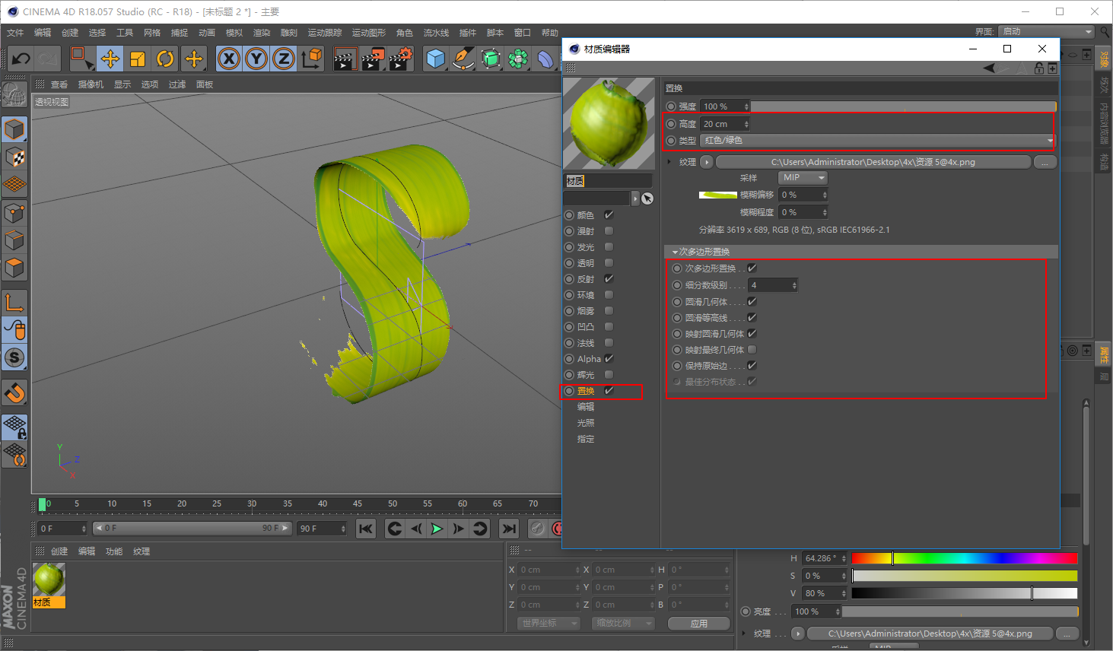Click the browse "..." button next to texture path
The height and width of the screenshot is (651, 1113).
click(1045, 162)
